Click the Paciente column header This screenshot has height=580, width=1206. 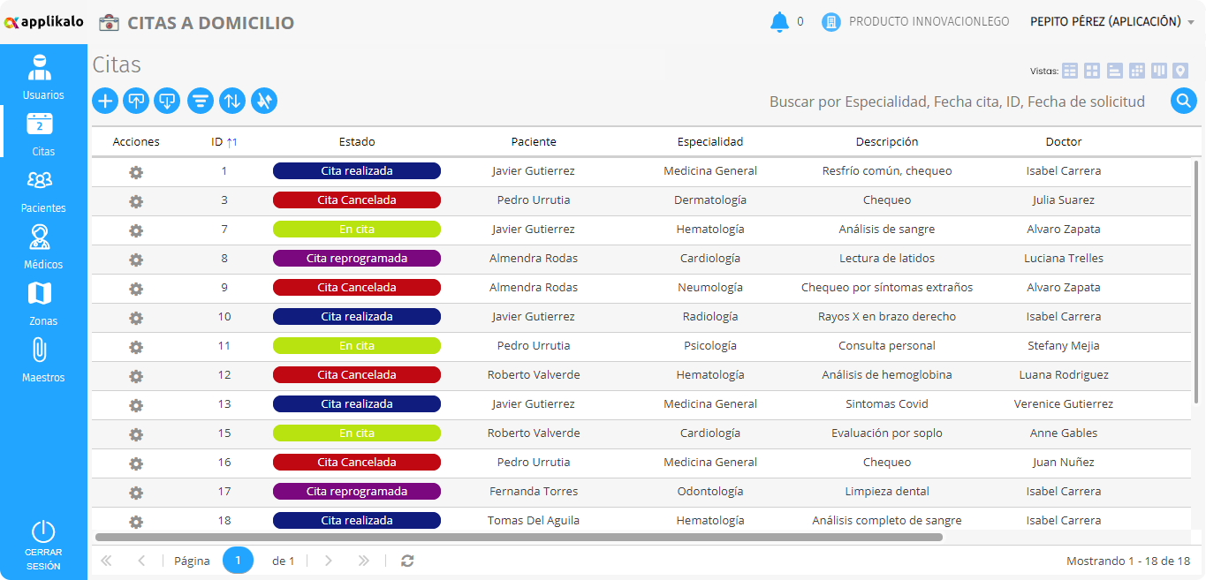pos(534,142)
